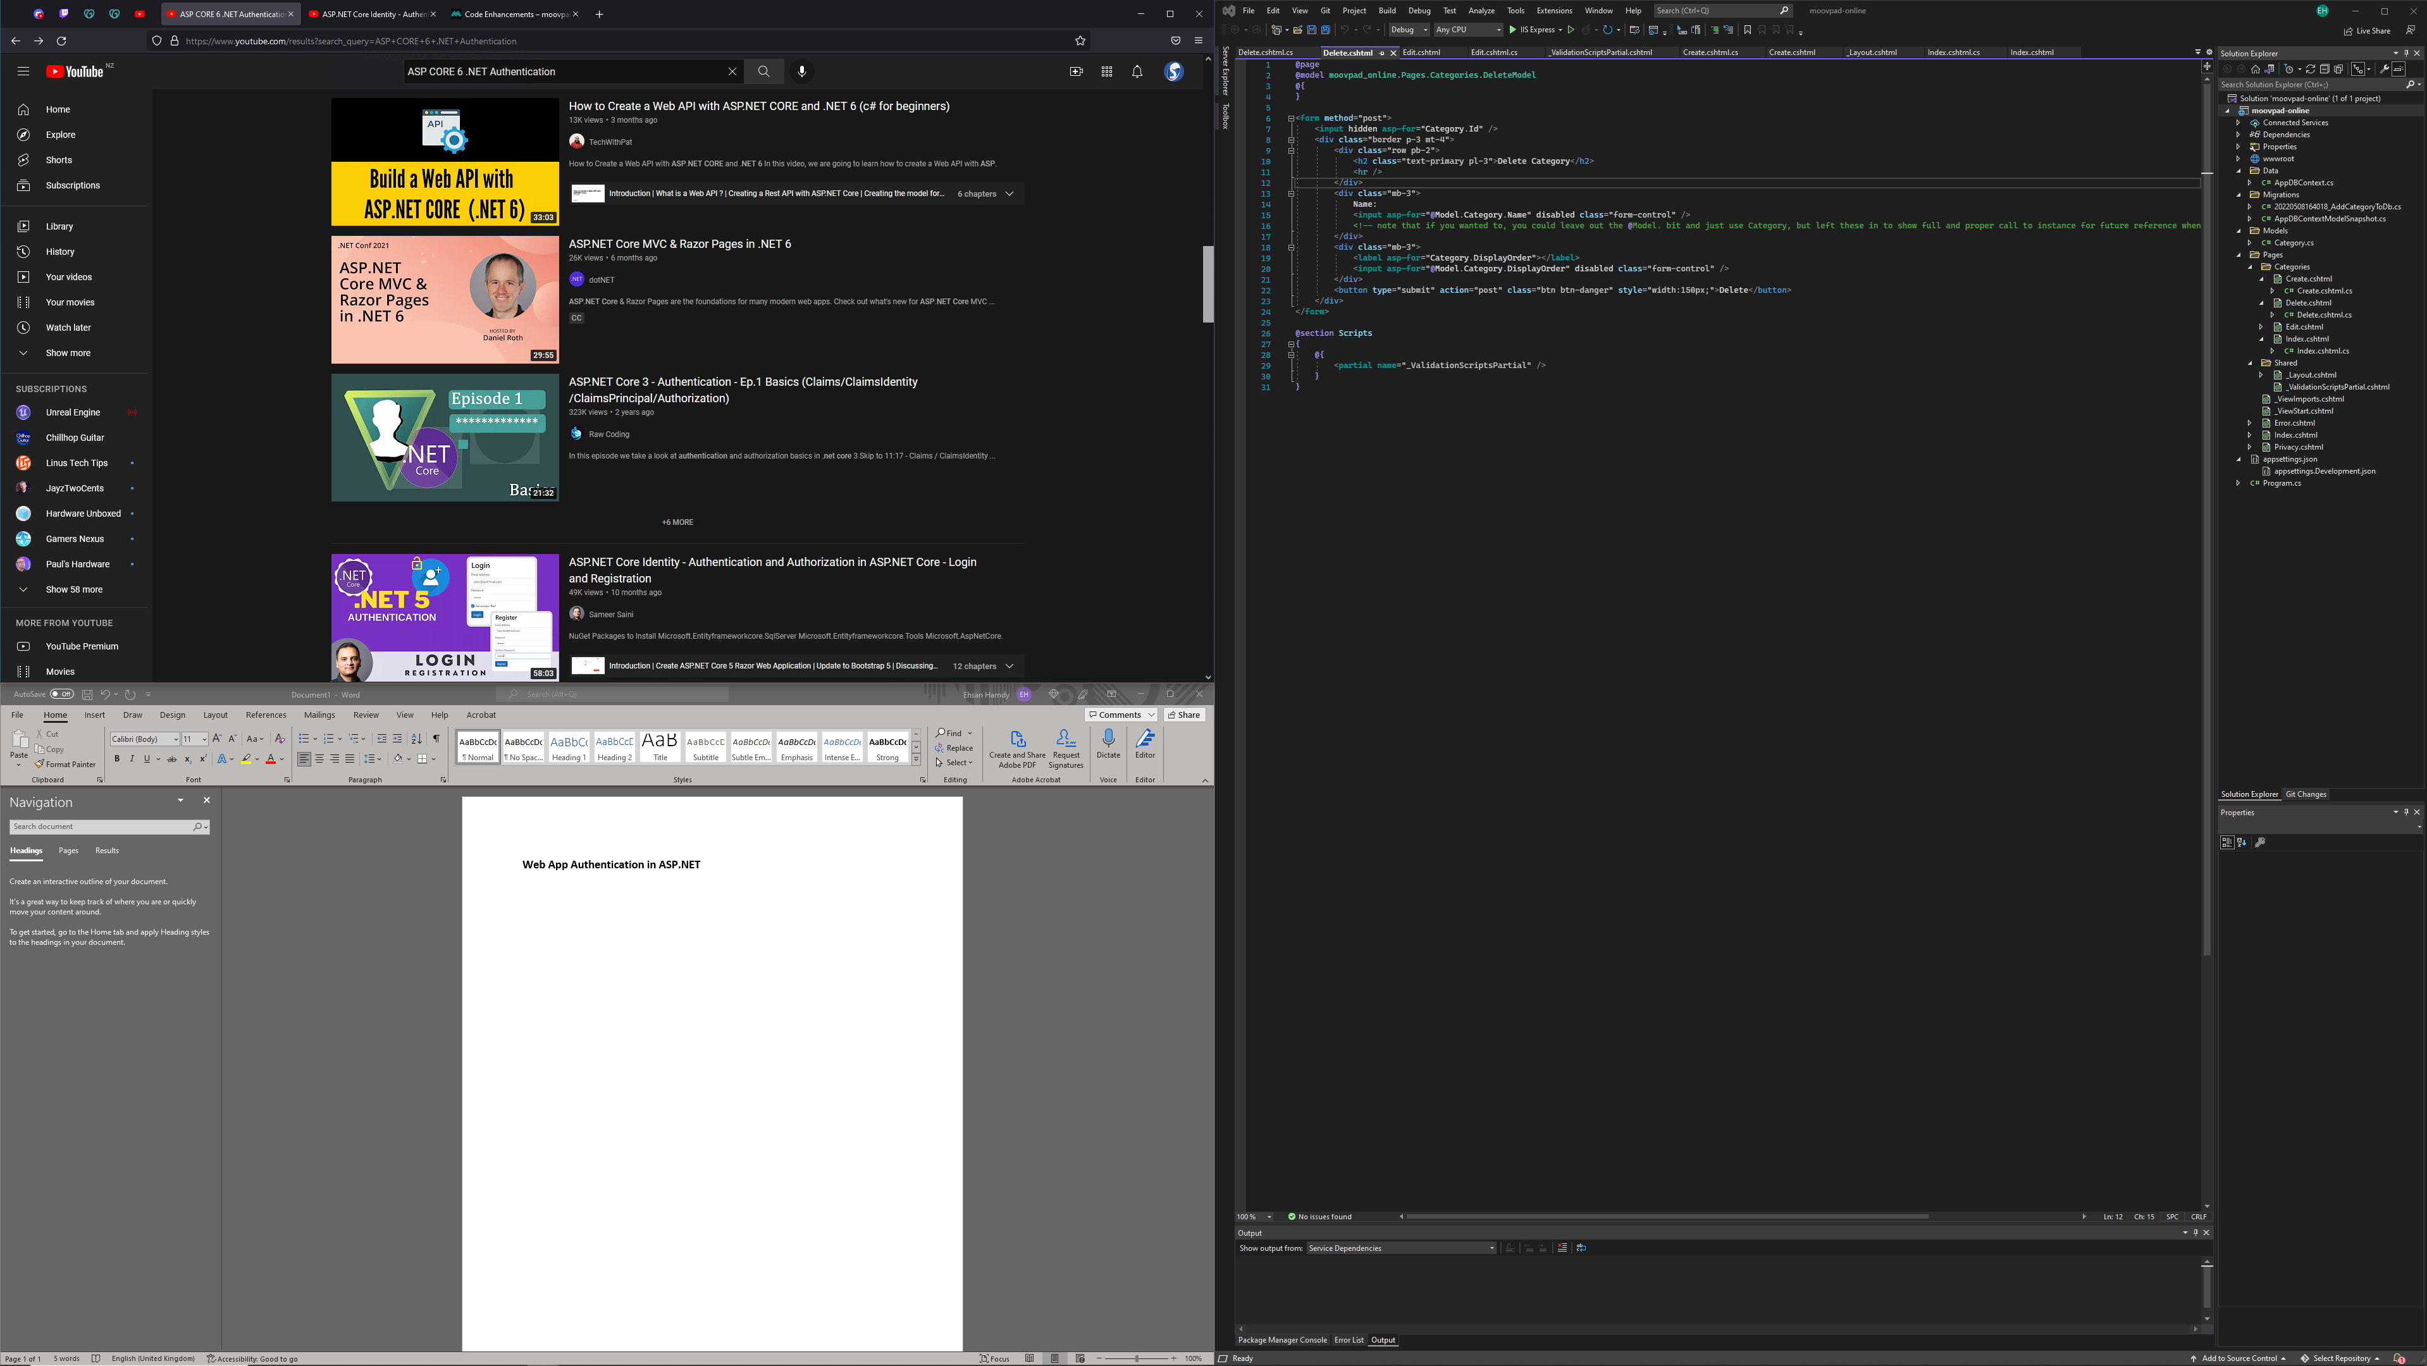The image size is (2427, 1366).
Task: Click Increase Indent icon in Word
Action: click(397, 739)
